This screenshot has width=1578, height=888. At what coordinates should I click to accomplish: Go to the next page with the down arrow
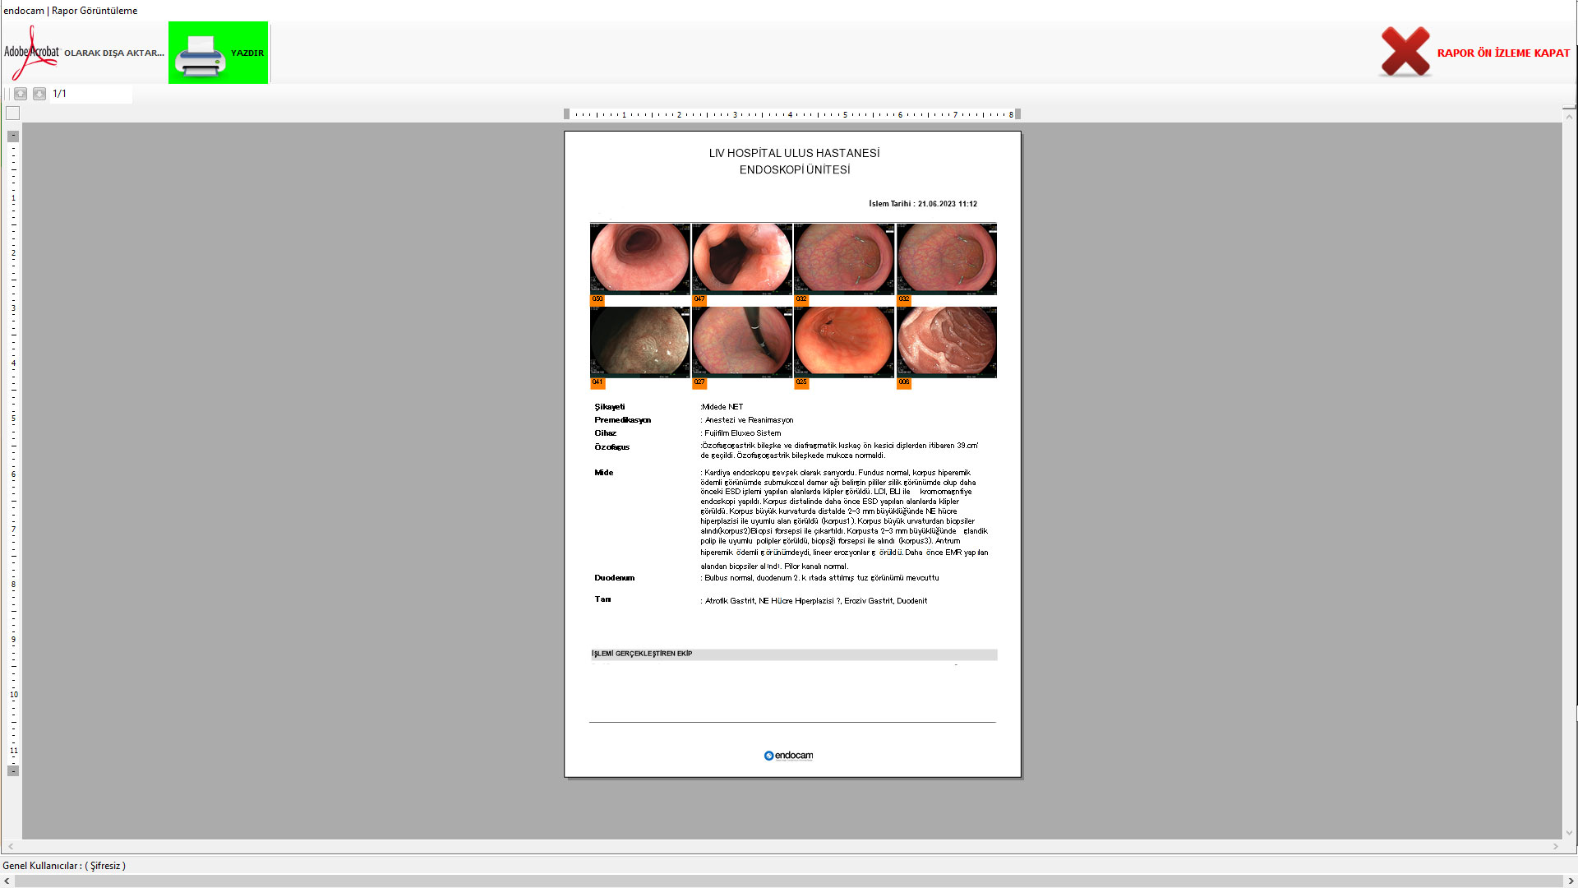(x=39, y=94)
